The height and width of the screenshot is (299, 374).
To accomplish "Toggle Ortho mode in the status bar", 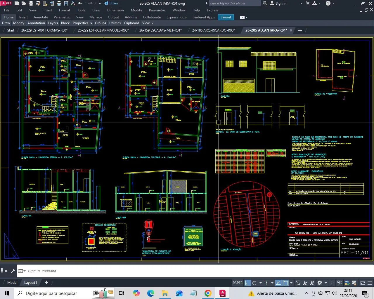I will coord(248,283).
